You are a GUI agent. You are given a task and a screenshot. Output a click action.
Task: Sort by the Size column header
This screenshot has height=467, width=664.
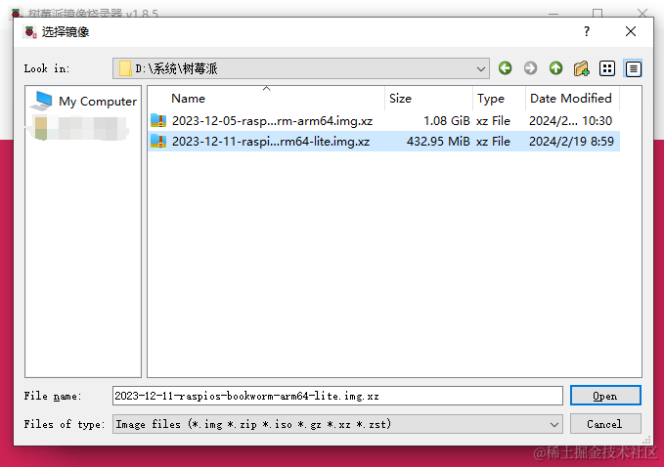click(x=428, y=98)
